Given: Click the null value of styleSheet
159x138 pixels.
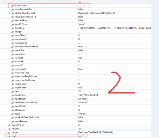Looking at the screenshot, I should [80, 88].
